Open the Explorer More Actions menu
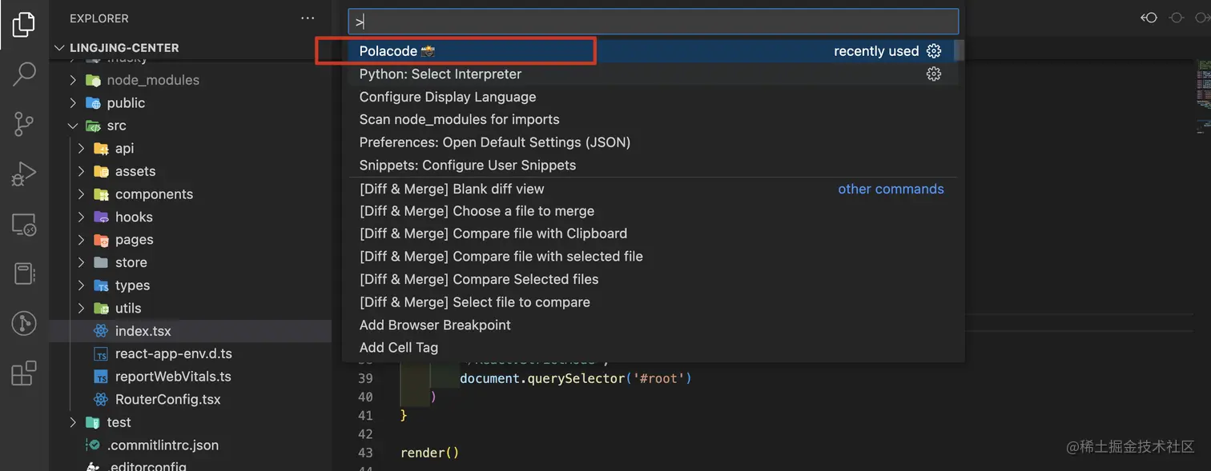Screen dimensions: 1211x471 click(x=308, y=18)
